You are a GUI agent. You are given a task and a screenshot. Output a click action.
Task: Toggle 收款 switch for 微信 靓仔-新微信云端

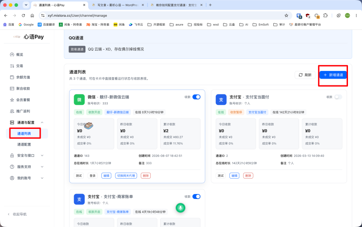point(196,97)
